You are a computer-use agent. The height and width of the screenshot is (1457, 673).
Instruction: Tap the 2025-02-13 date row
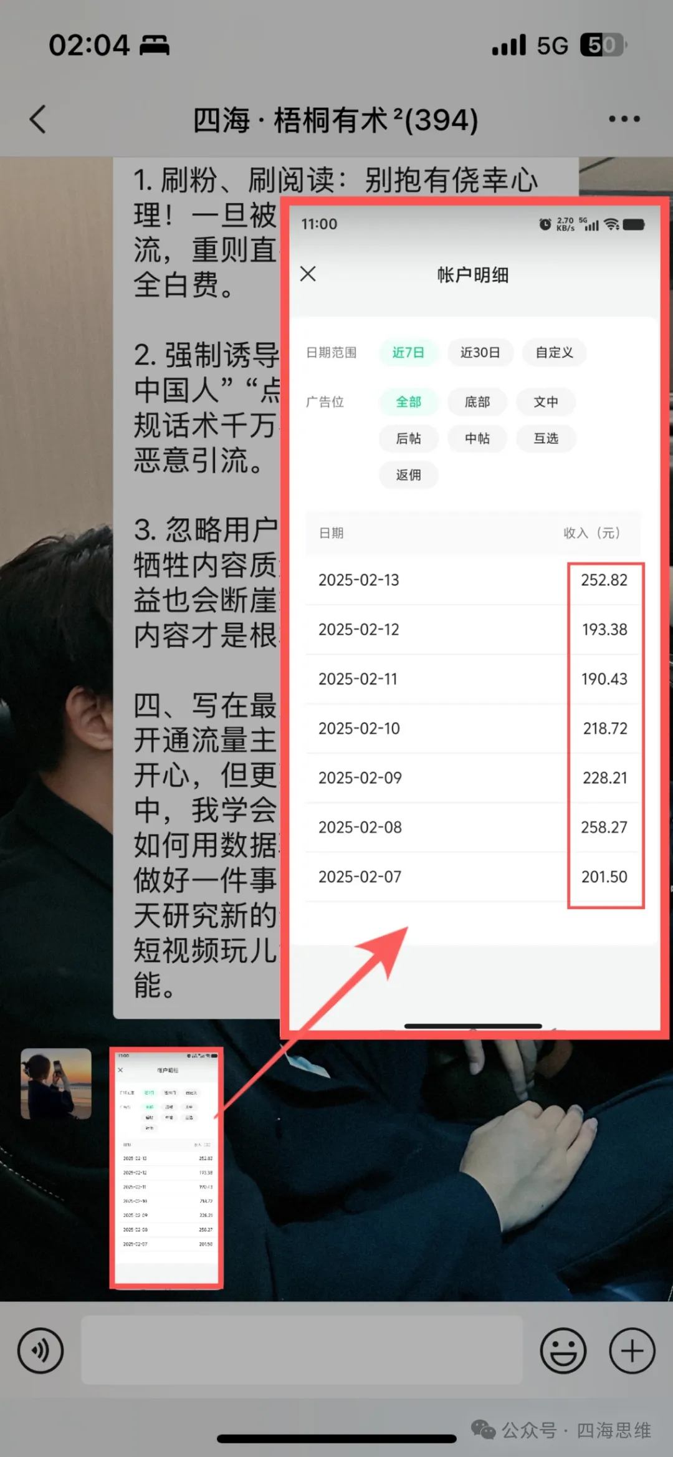click(x=473, y=580)
